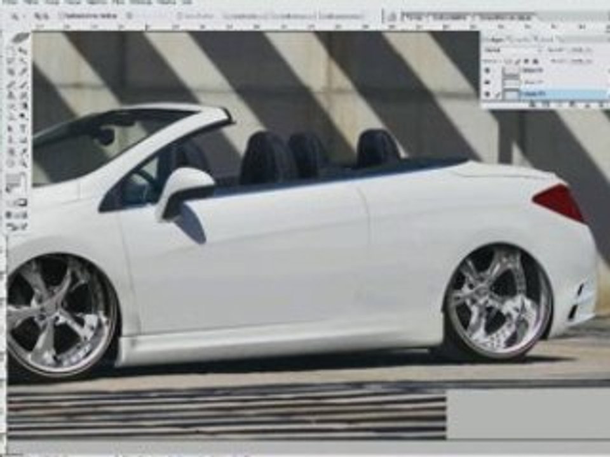
Task: Toggle visibility of the highlighted bottom layer
Action: (x=488, y=94)
